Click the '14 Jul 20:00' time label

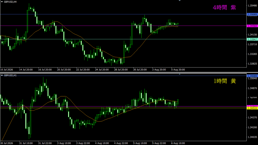click(x=26, y=70)
